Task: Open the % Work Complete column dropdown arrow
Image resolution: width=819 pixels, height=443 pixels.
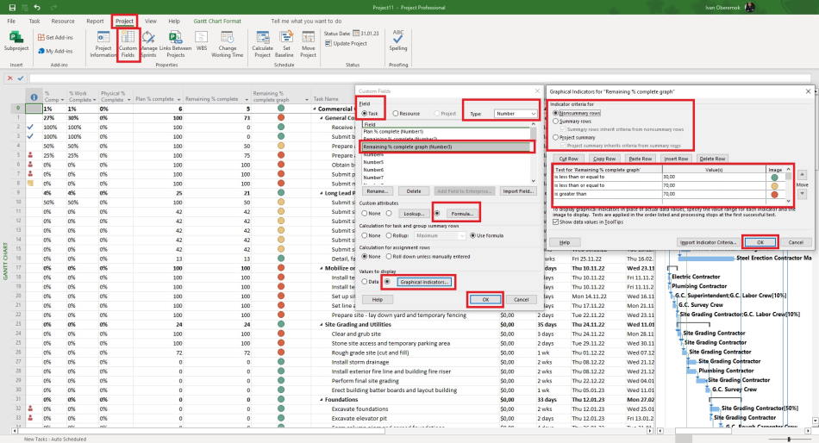Action: (95, 100)
